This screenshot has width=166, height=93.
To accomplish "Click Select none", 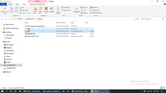I will 94,10.
